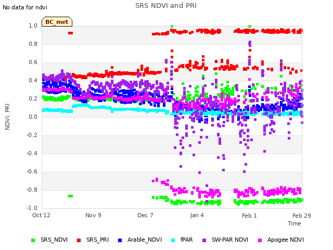
Task: Click the 'No data for ndvi' message
Action: click(25, 7)
